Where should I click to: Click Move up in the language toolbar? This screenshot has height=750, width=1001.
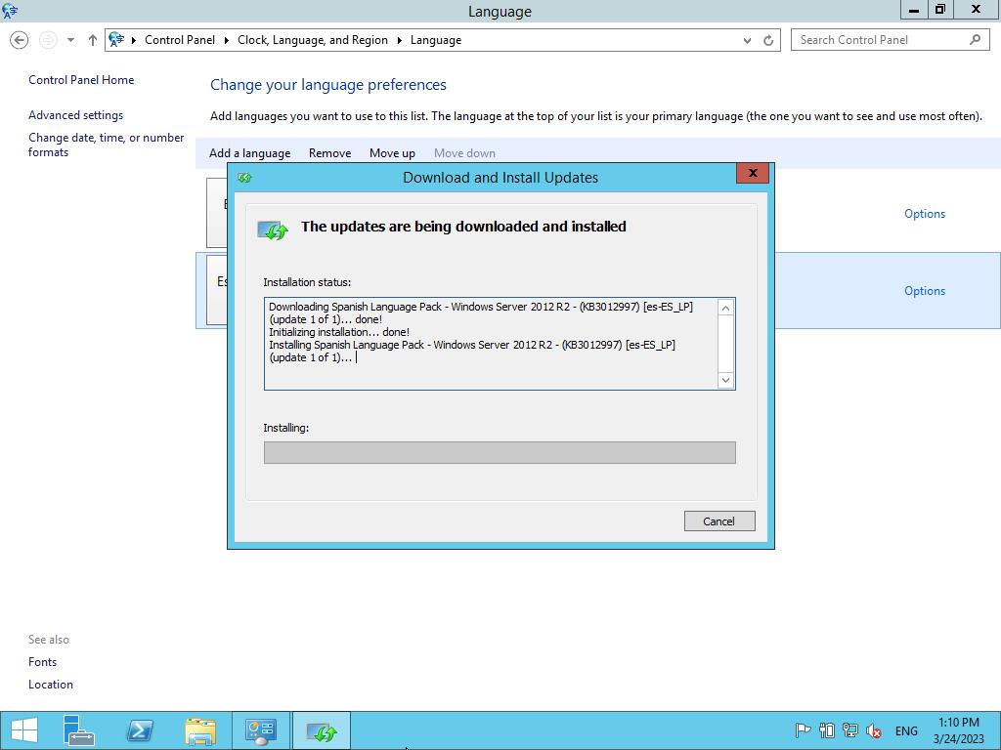coord(393,153)
